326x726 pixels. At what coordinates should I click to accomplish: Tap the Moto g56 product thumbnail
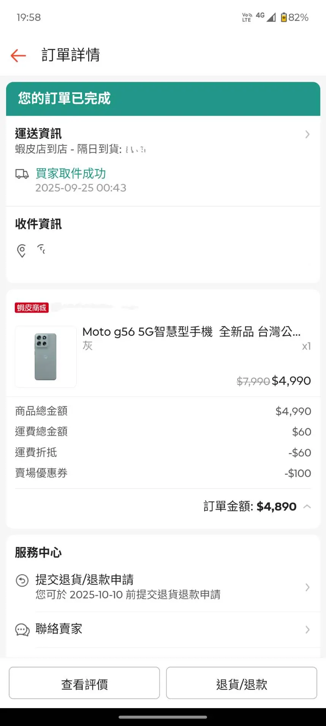point(46,357)
